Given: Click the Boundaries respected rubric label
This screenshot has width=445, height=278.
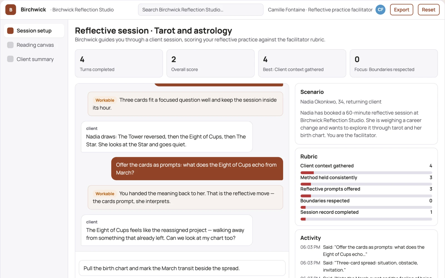Looking at the screenshot, I should [325, 201].
